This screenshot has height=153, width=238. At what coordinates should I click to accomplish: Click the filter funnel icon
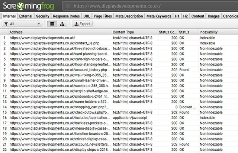click(6, 24)
